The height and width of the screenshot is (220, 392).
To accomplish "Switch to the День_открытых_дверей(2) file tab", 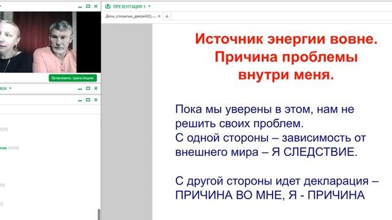I will point(130,16).
